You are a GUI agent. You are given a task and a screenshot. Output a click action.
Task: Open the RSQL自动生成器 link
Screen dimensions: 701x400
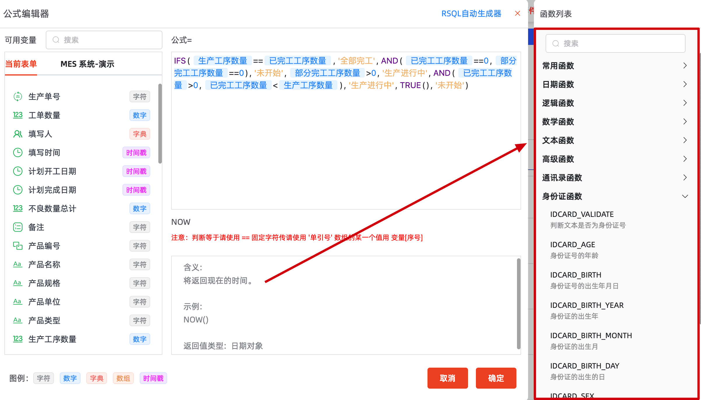[x=471, y=14]
